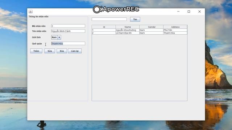Click the Address column header
The width and height of the screenshot is (232, 130).
point(175,27)
